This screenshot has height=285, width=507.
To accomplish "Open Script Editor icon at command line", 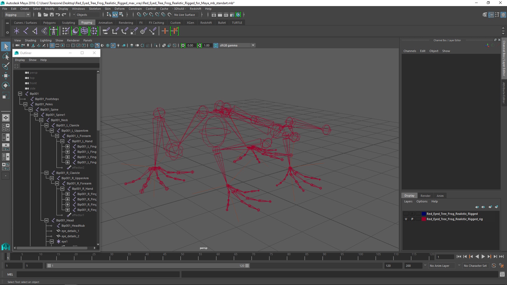I will click(x=502, y=274).
